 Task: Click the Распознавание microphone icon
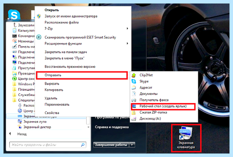point(20,105)
